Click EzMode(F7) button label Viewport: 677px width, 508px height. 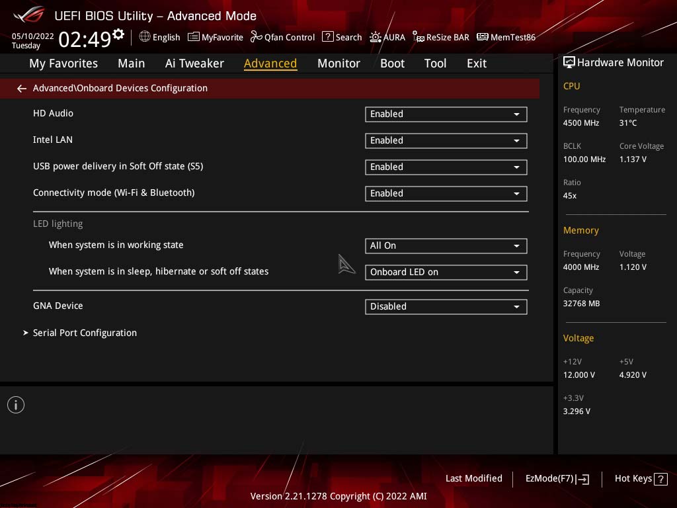pos(549,479)
